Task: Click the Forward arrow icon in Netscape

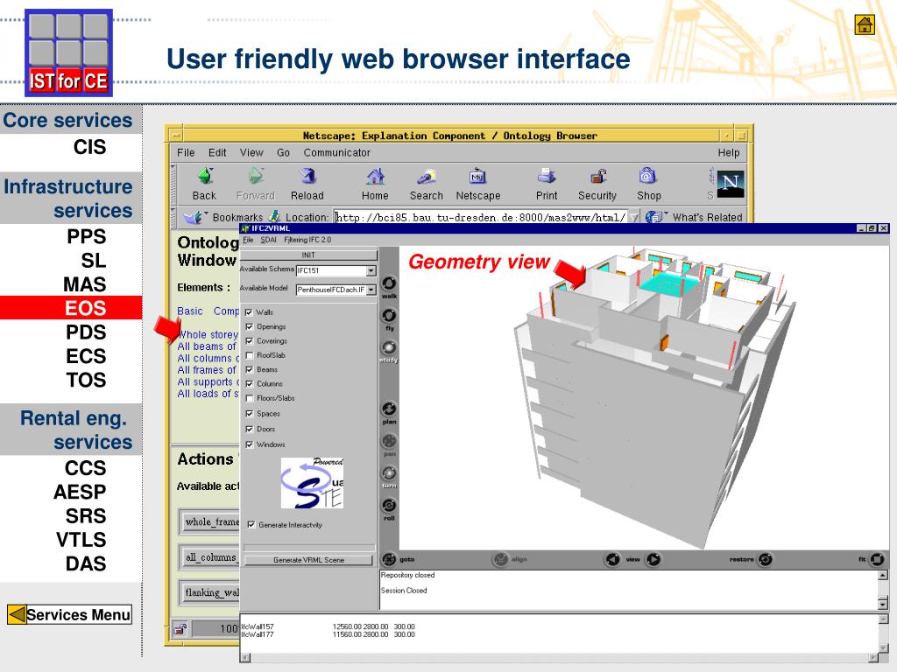Action: pos(256,176)
